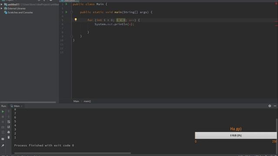This screenshot has height=156, width=278.
Task: Select the untitled11 project item
Action: [x=13, y=4]
